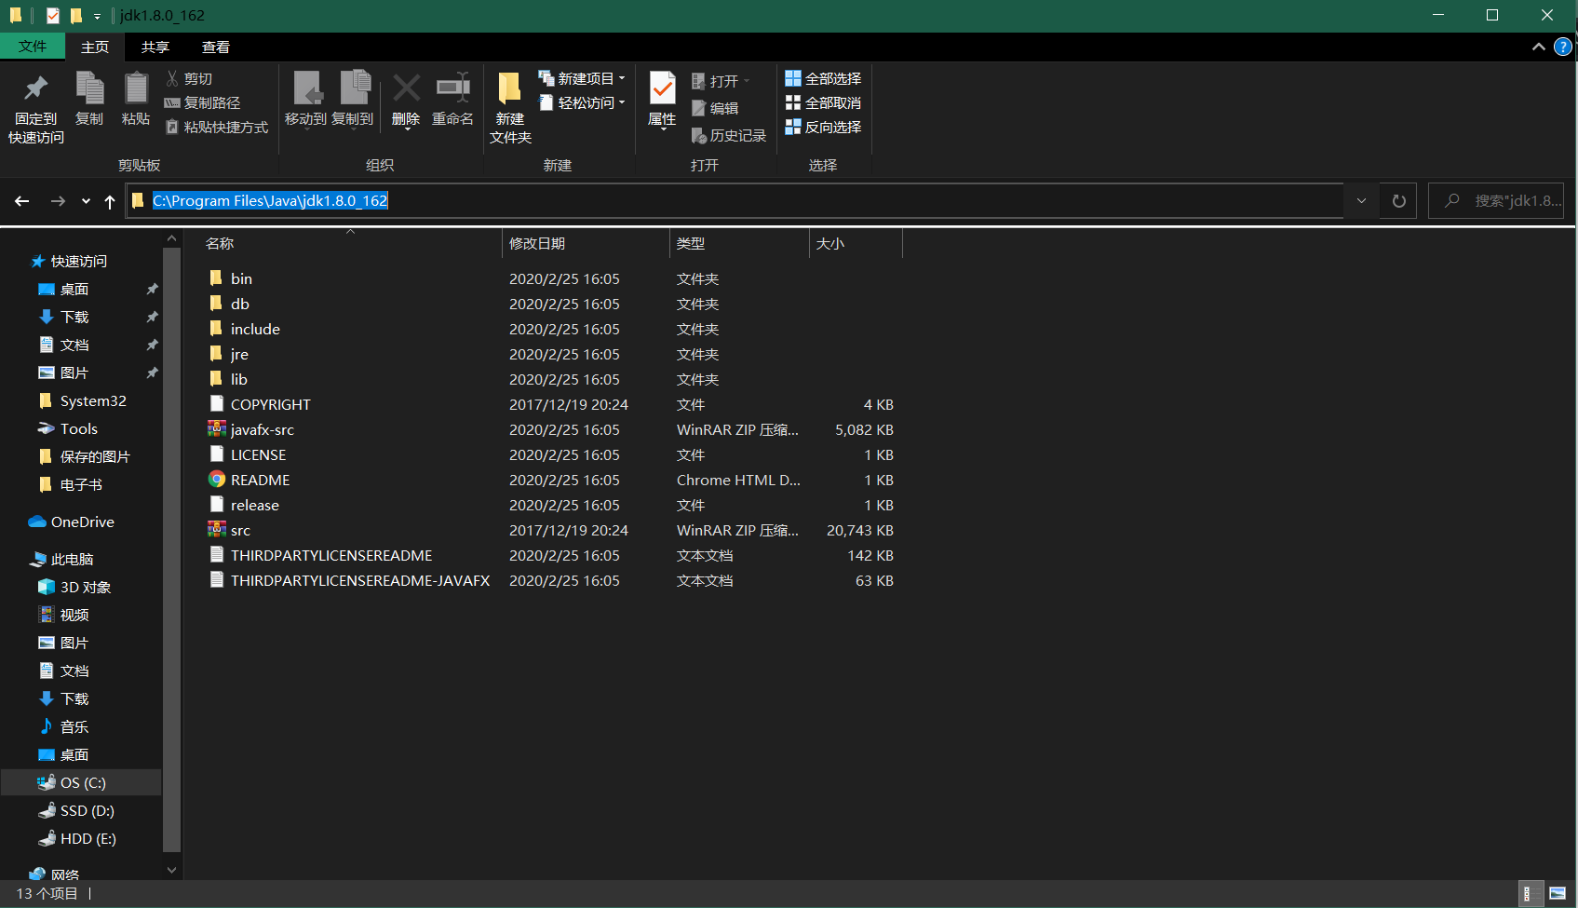Open System32 in quick access
This screenshot has height=908, width=1578.
(82, 400)
